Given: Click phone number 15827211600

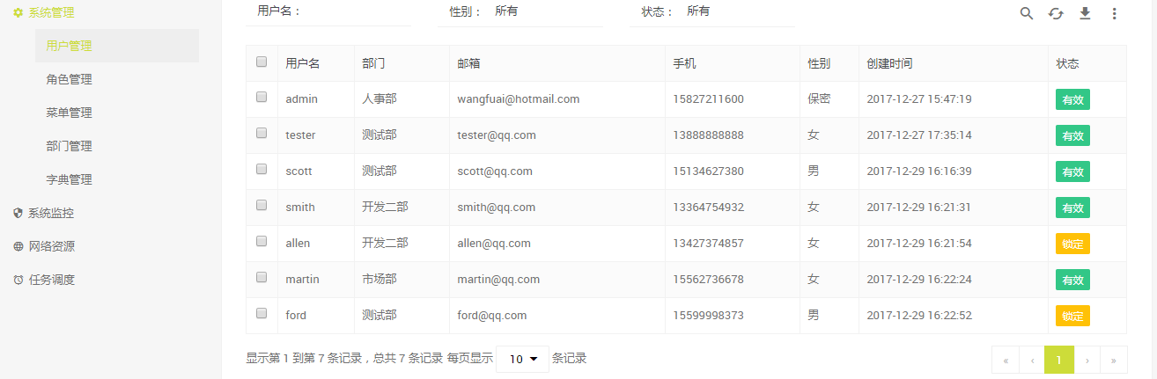Looking at the screenshot, I should click(x=709, y=99).
